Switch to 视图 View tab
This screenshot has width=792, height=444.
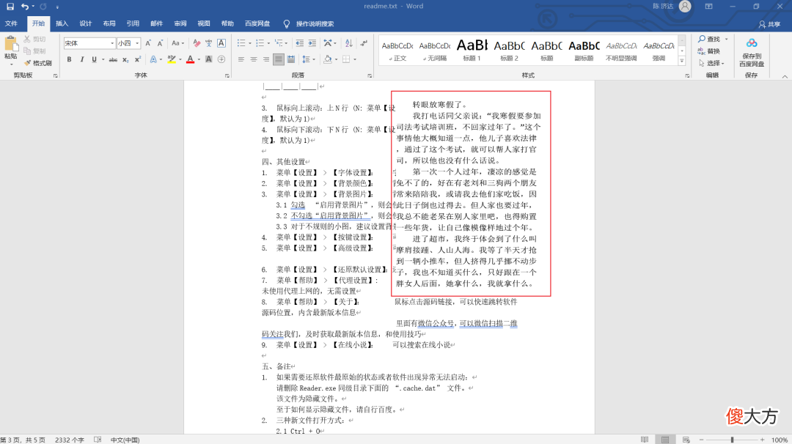tap(204, 23)
